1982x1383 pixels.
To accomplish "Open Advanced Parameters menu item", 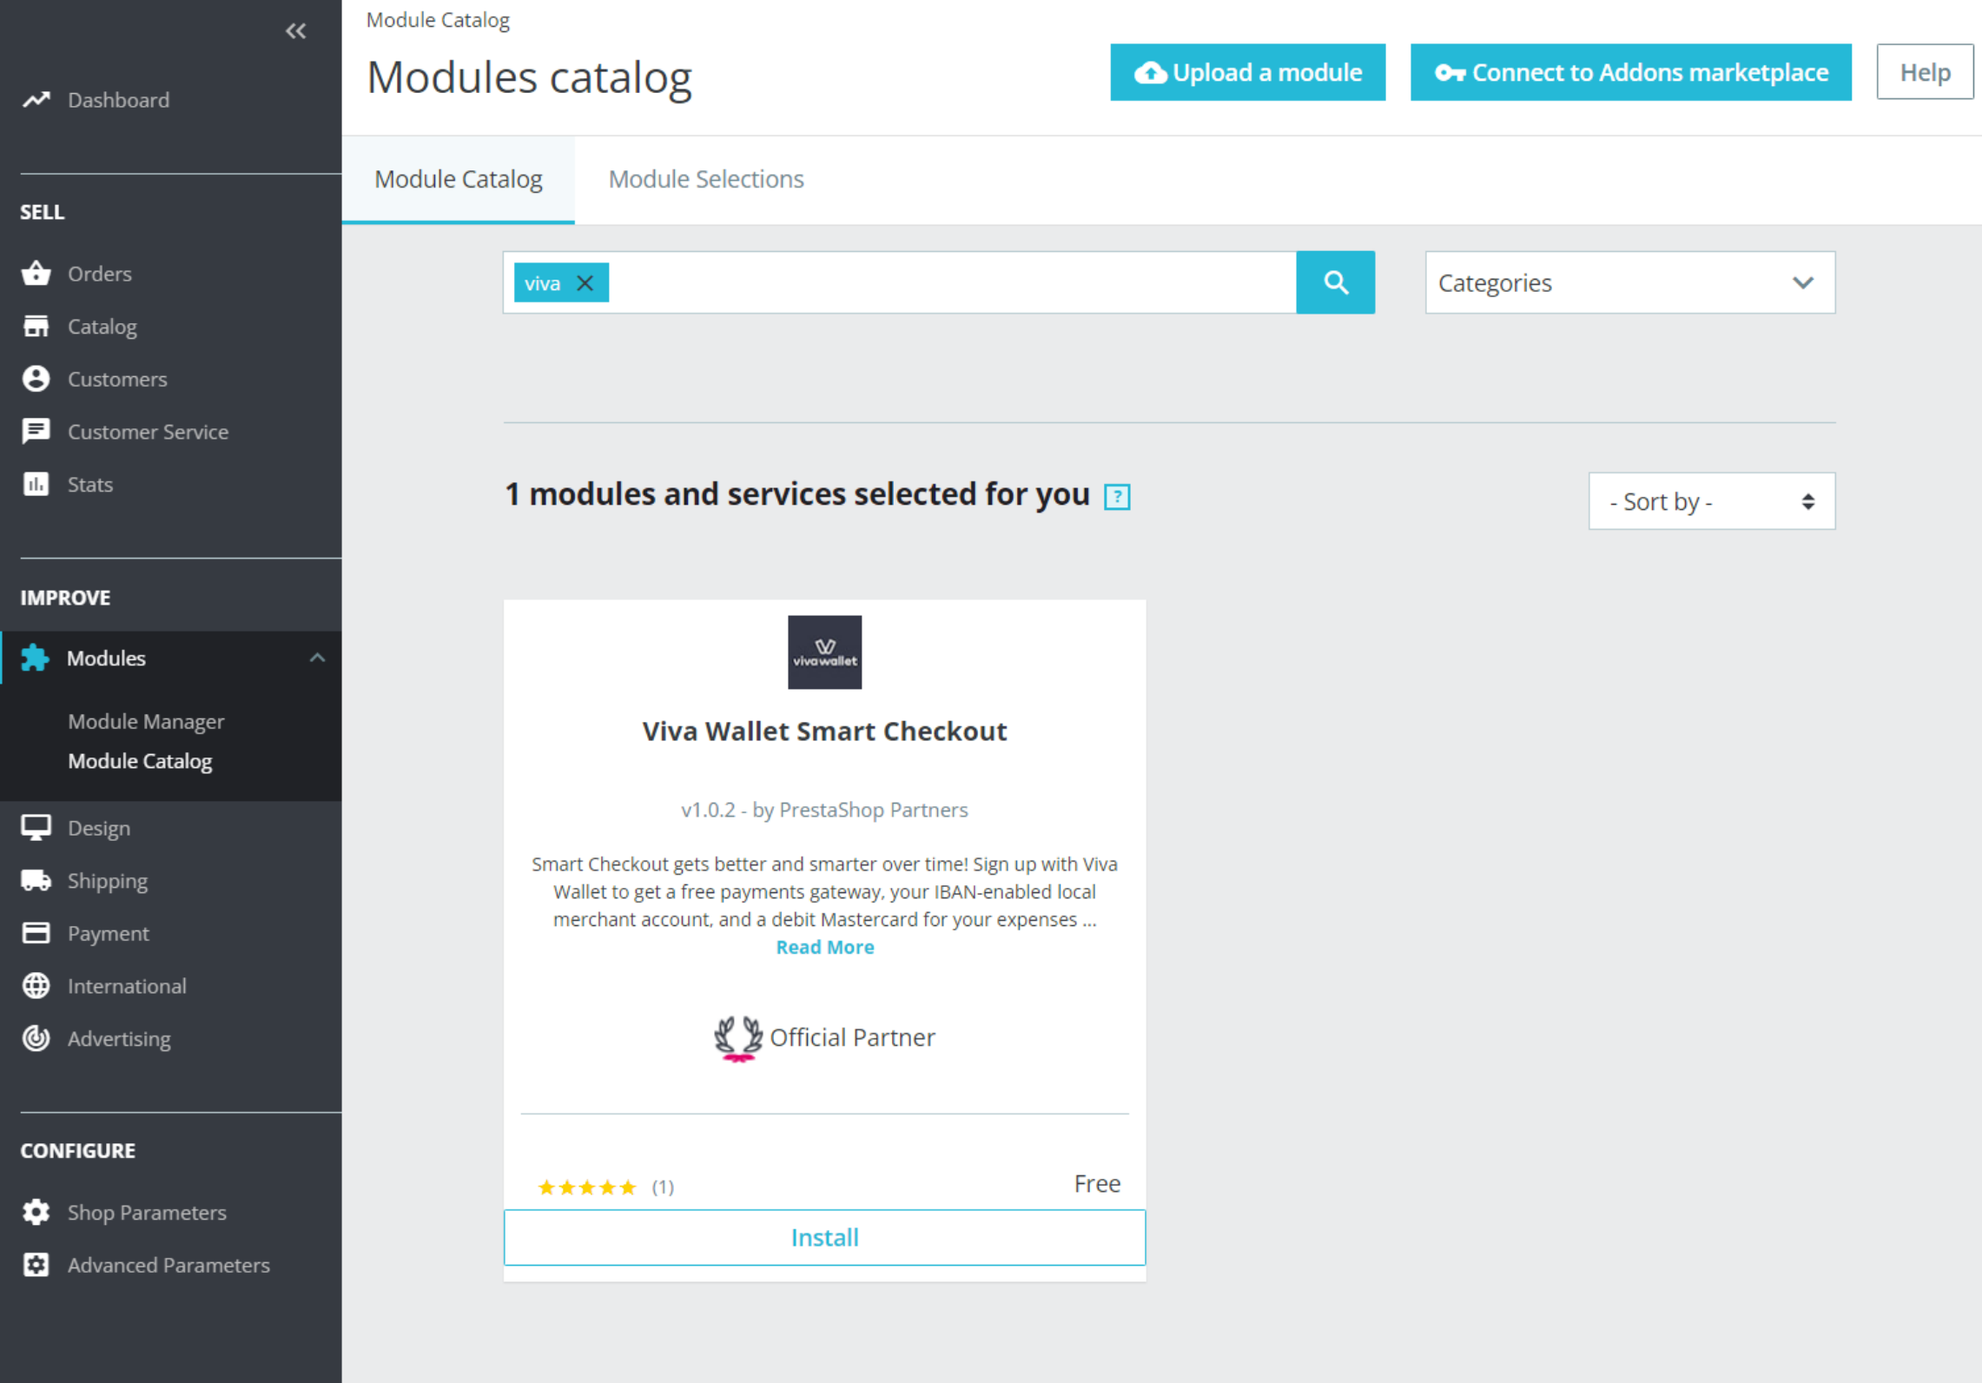I will 171,1265.
